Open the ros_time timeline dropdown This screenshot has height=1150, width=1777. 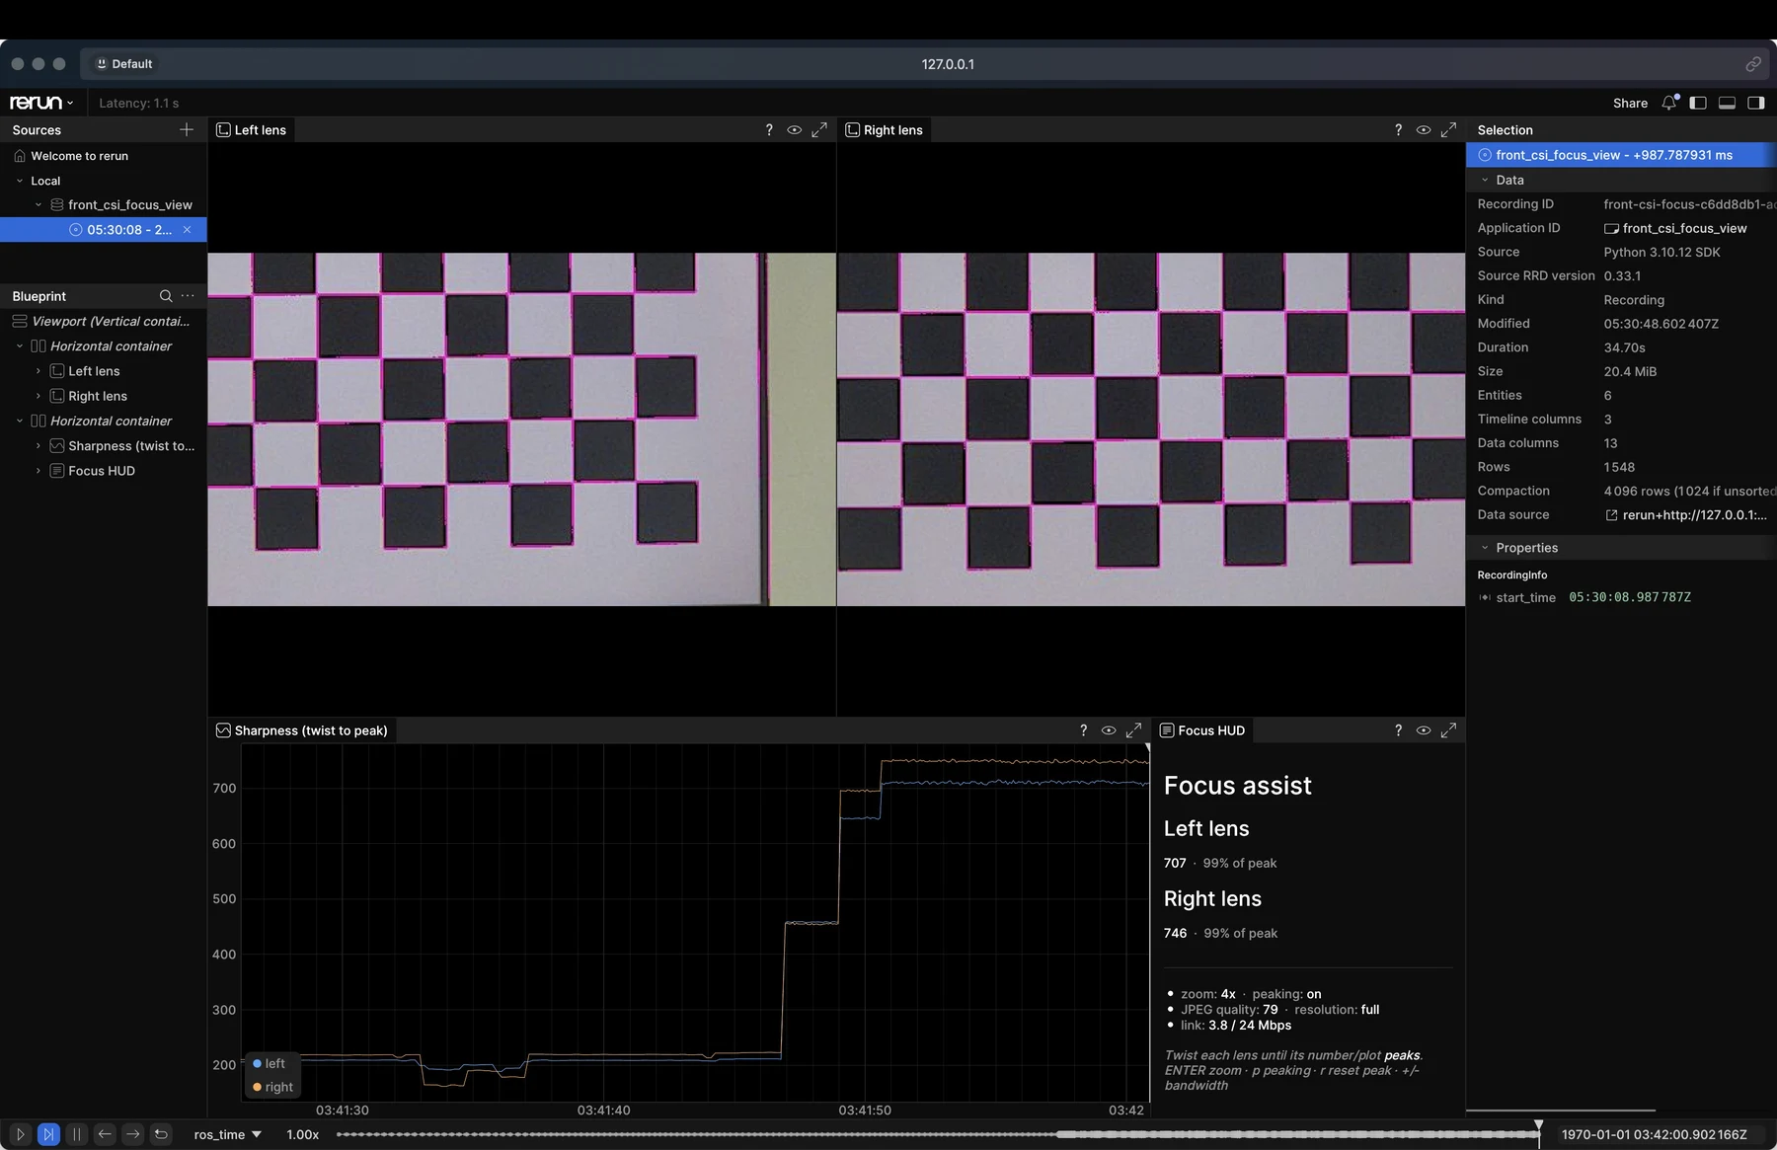(228, 1134)
